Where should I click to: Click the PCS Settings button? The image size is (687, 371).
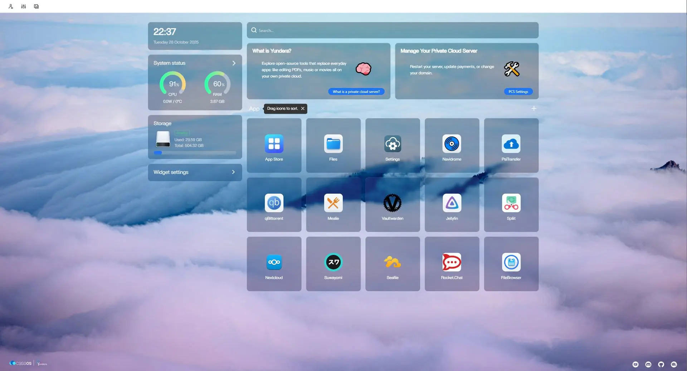click(x=518, y=92)
